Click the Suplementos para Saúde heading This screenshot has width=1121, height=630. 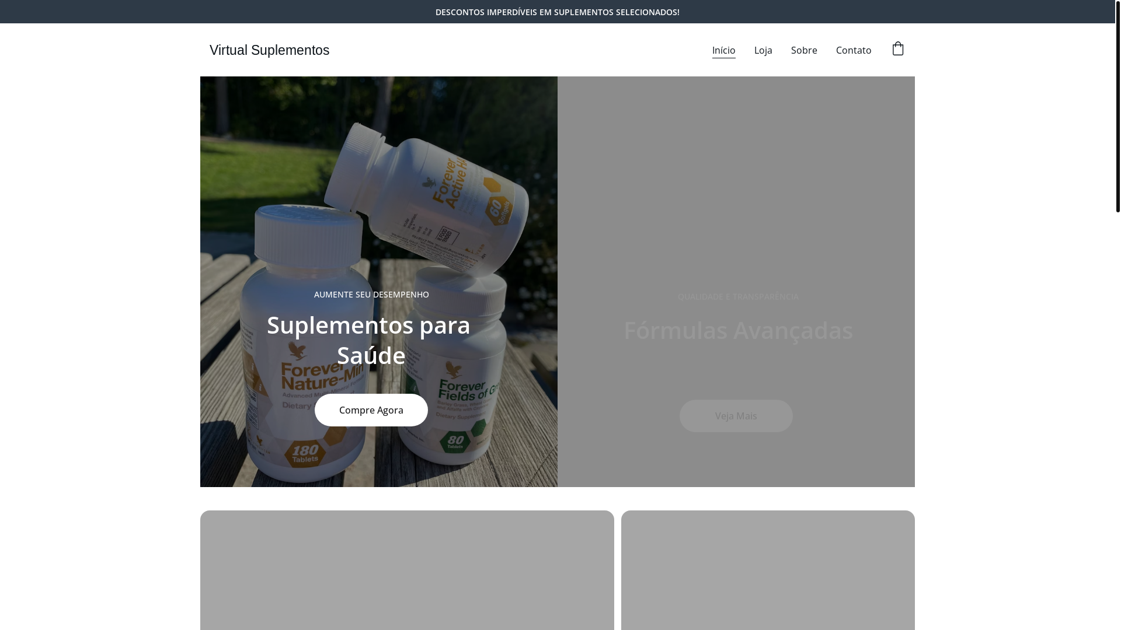(370, 340)
